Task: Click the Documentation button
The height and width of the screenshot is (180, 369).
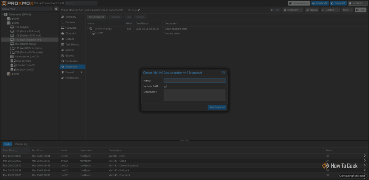Action: click(299, 3)
